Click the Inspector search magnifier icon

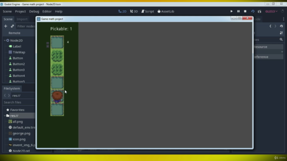click(x=281, y=39)
